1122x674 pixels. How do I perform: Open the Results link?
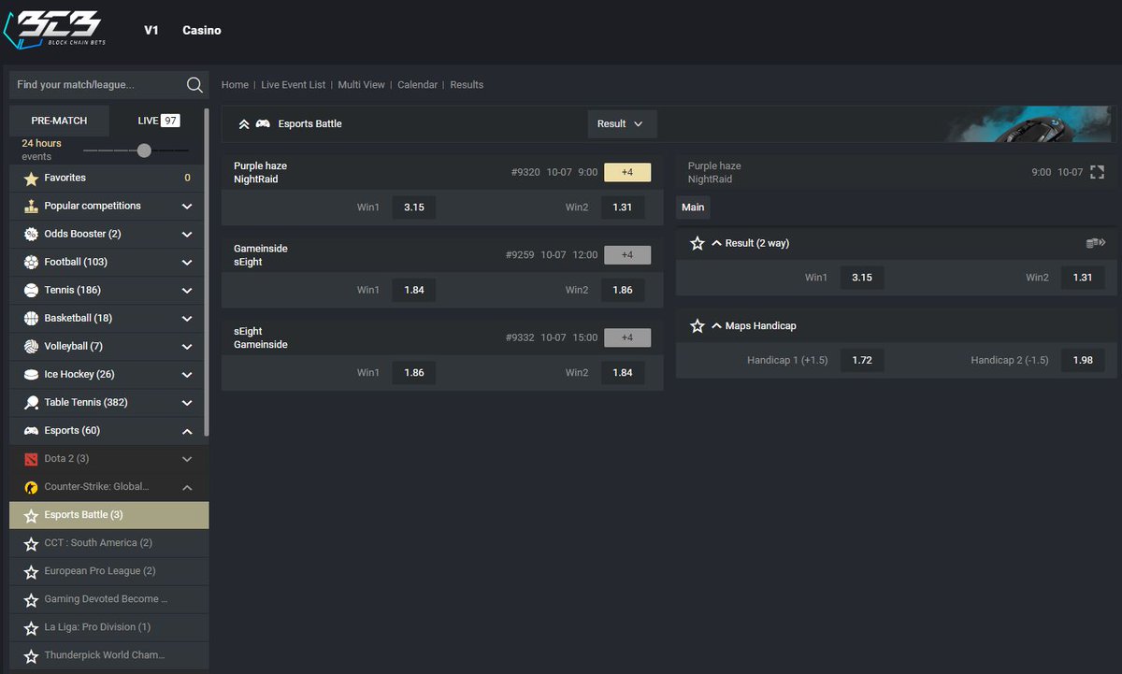tap(467, 85)
